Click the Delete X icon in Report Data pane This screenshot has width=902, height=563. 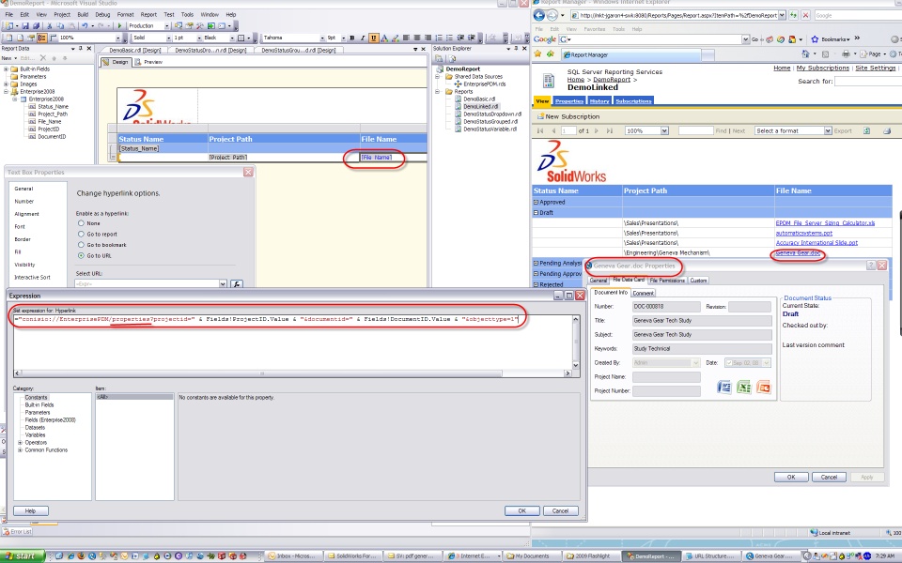43,58
